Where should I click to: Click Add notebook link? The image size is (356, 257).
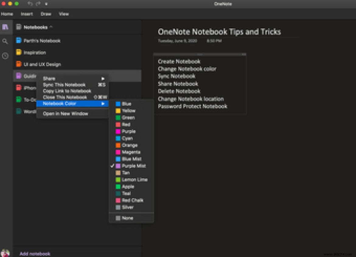[35, 254]
